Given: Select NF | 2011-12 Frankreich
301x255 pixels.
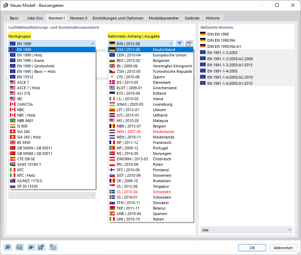Looking at the screenshot, I should click(x=151, y=143).
